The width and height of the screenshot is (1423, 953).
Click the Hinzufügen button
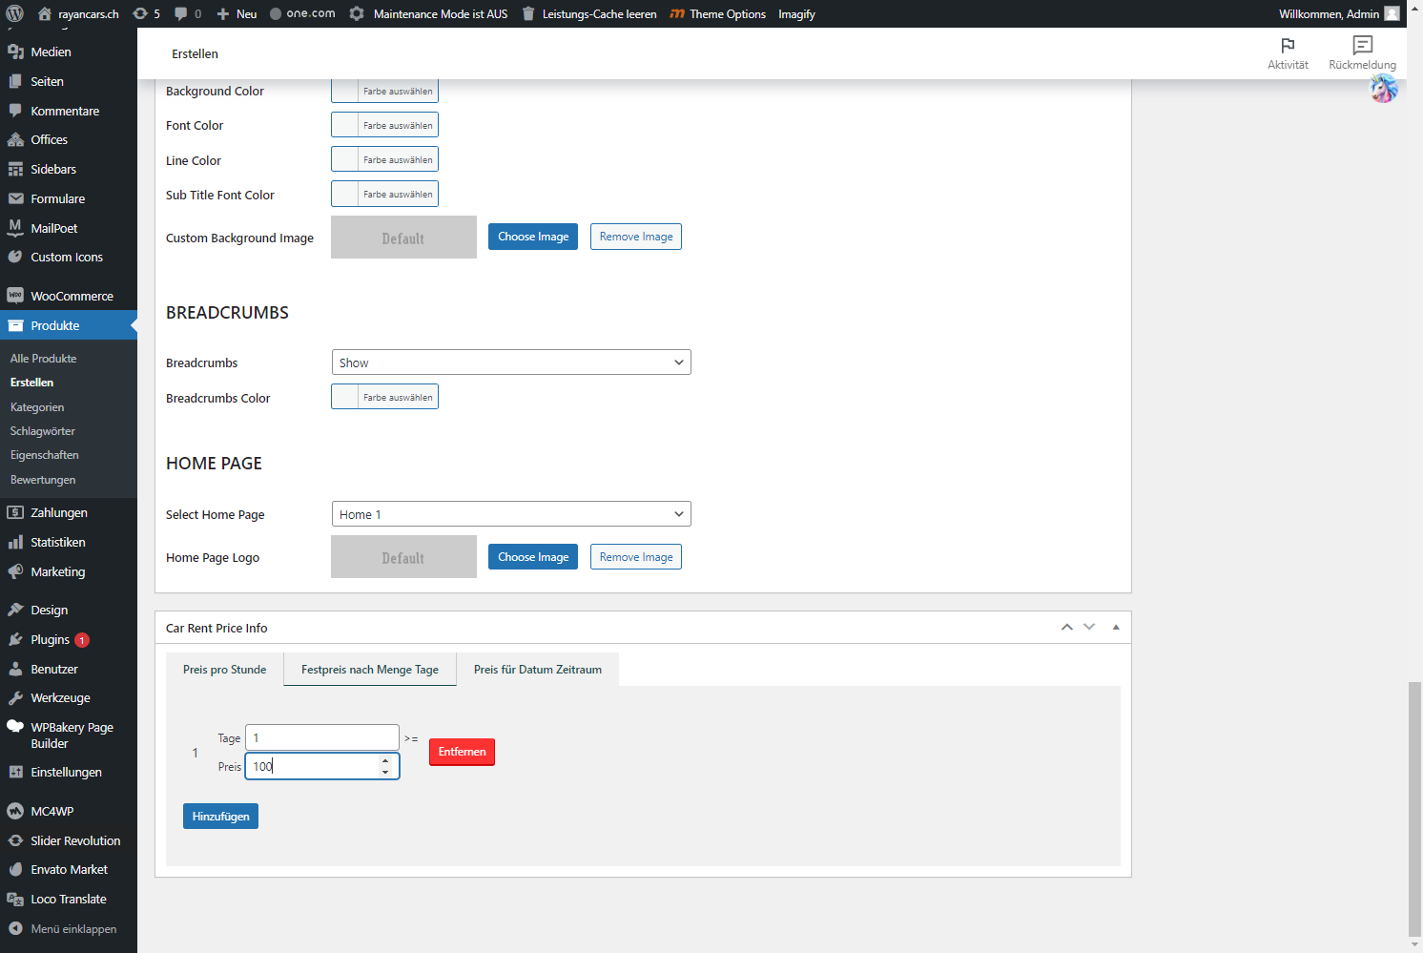[x=220, y=817]
